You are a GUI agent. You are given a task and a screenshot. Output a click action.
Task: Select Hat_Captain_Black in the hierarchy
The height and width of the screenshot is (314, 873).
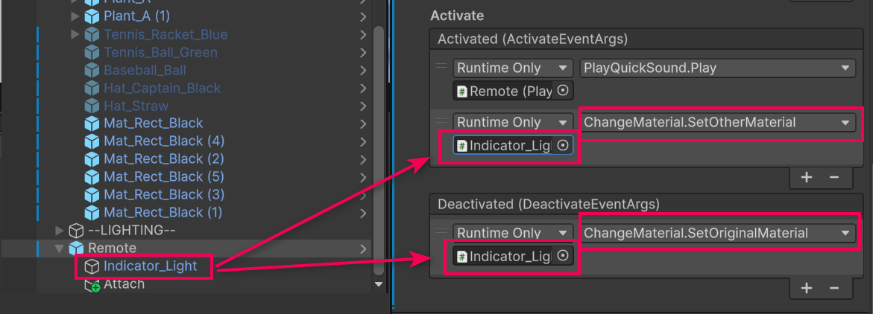tap(162, 88)
